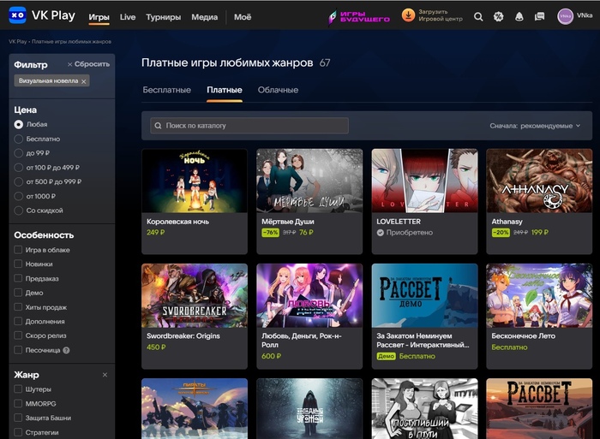The width and height of the screenshot is (600, 439).
Task: Open the Бесконечное Лето game thumbnail
Action: coord(539,296)
